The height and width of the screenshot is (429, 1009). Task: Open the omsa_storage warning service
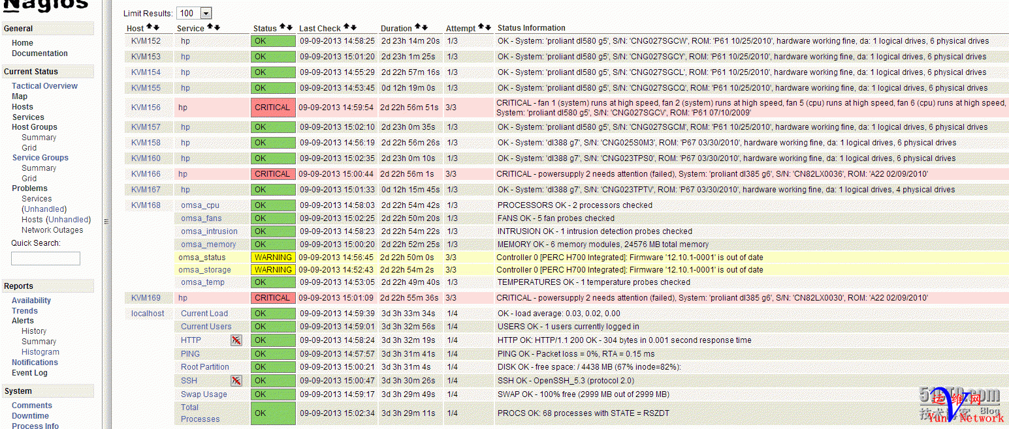pos(204,270)
